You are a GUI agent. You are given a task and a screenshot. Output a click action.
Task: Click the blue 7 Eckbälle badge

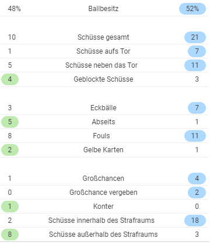pyautogui.click(x=197, y=108)
